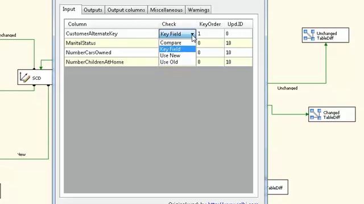Click the KeyOrder column header
The width and height of the screenshot is (364, 204).
tap(210, 24)
